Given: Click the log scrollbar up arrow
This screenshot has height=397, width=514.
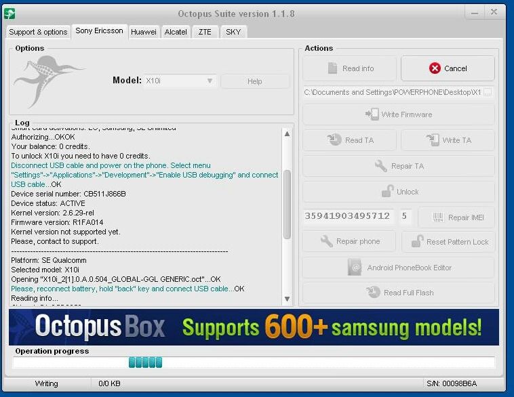Looking at the screenshot, I should (x=287, y=133).
